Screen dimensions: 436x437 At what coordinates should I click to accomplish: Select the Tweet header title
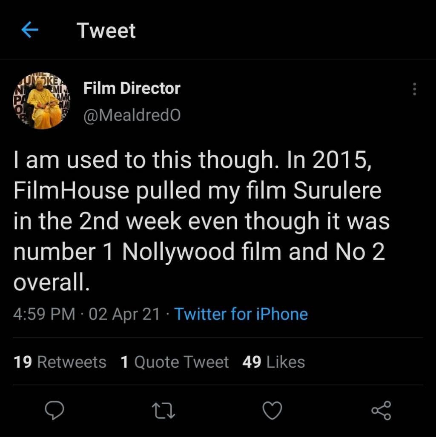tap(106, 31)
